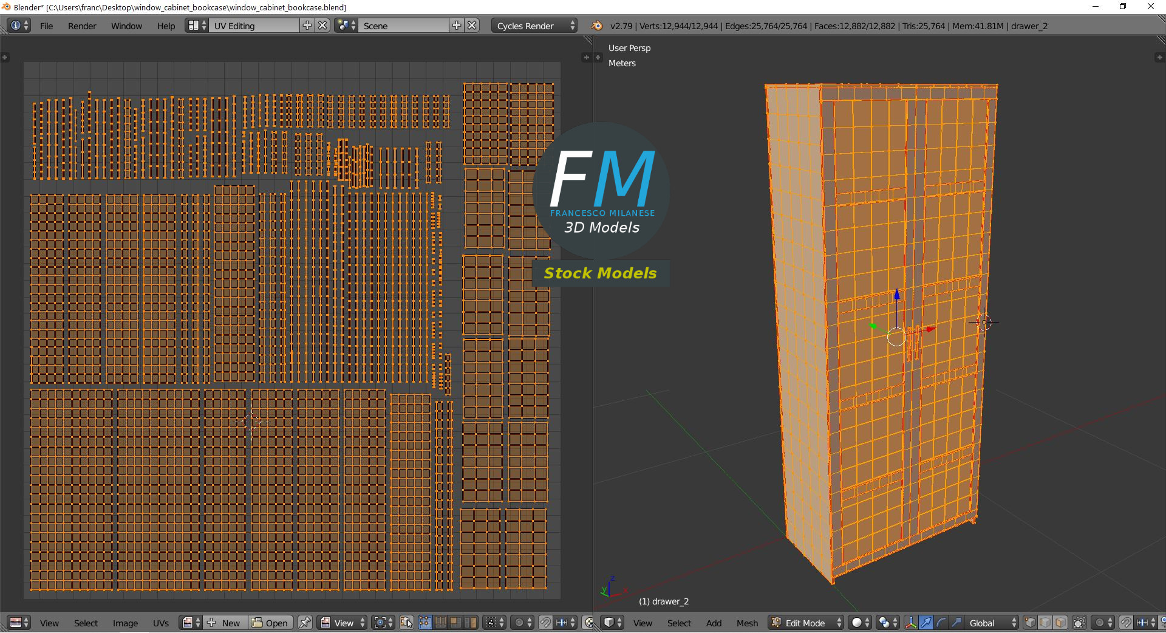
Task: Add a new scene
Action: click(x=457, y=26)
